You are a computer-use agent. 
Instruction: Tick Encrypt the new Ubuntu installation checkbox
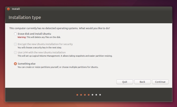point(15,44)
